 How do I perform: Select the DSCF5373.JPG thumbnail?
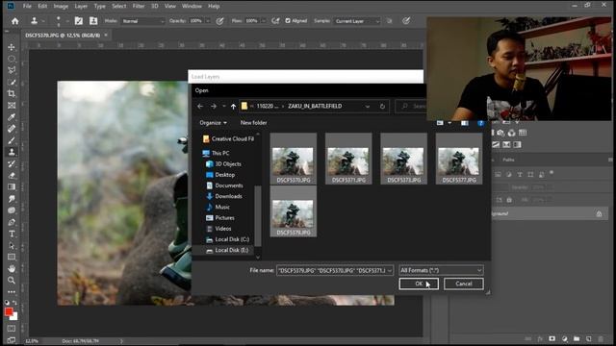click(x=403, y=159)
